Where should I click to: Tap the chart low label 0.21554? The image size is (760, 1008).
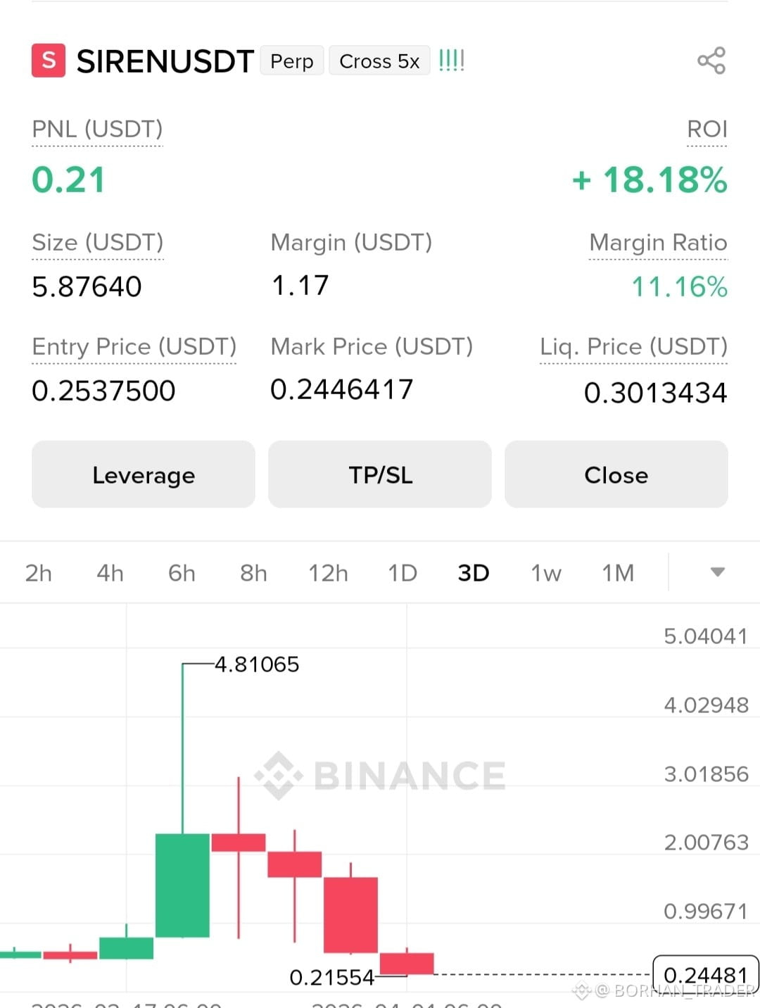click(332, 977)
